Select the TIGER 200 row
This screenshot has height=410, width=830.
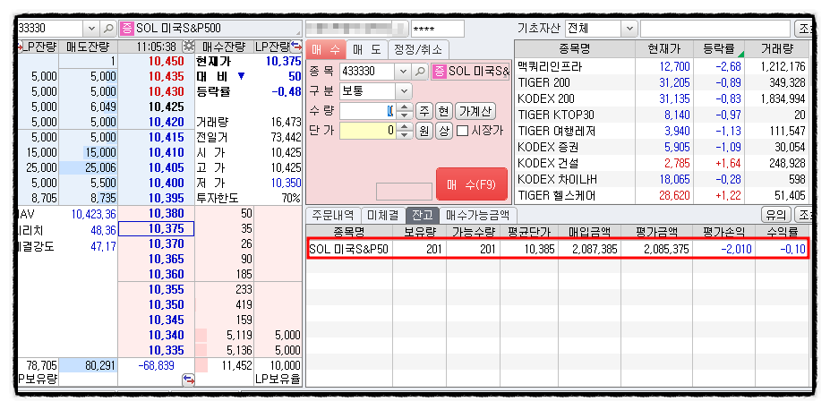[662, 83]
